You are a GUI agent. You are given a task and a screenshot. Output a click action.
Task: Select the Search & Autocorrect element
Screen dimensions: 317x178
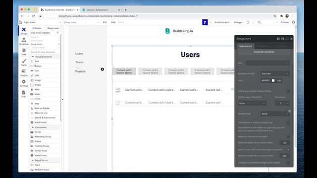pos(45,118)
